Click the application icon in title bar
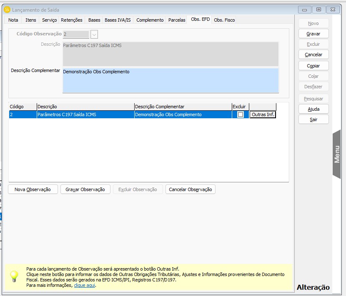 [x=7, y=9]
